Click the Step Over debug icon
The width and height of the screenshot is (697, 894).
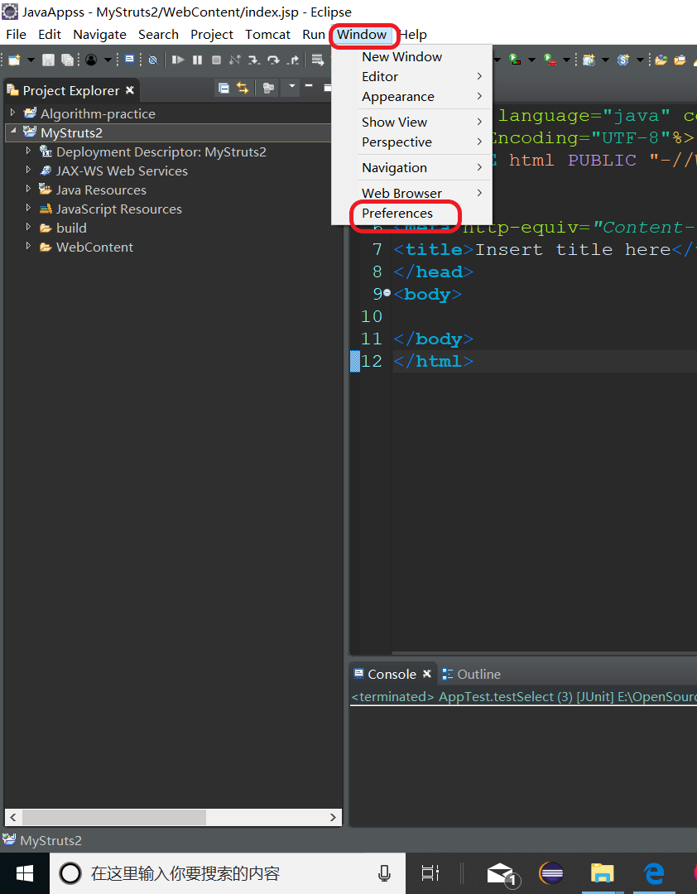(273, 60)
